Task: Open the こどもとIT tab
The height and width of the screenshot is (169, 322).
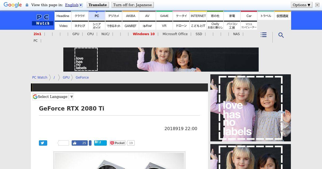Action: point(198,25)
